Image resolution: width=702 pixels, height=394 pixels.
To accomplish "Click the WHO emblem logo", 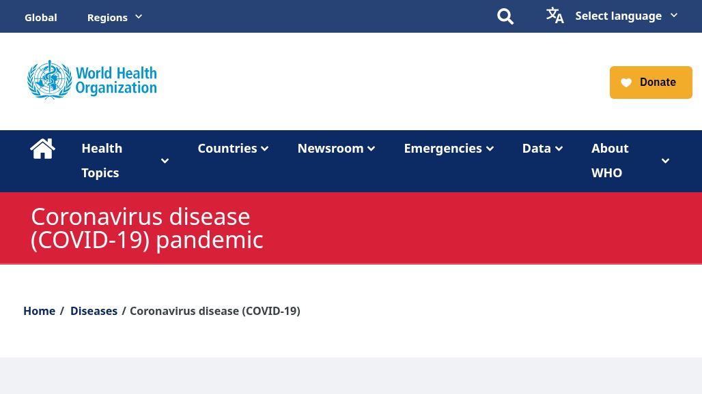I will coord(49,80).
